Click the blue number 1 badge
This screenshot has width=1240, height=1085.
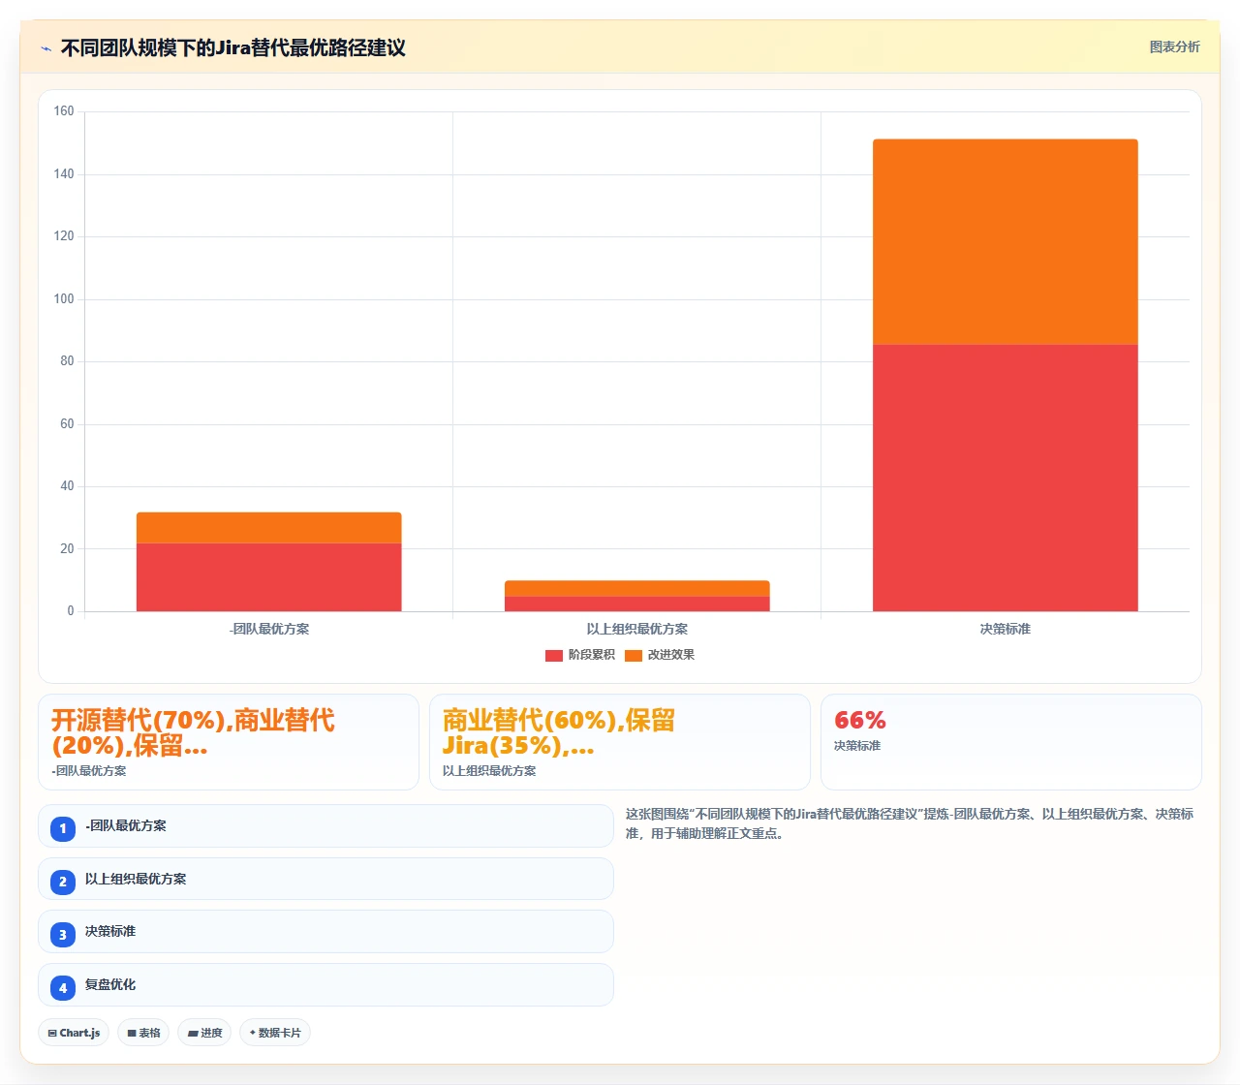pyautogui.click(x=63, y=828)
